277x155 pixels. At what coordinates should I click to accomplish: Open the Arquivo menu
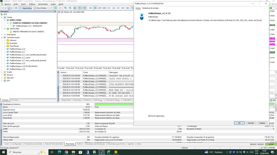tap(8, 4)
